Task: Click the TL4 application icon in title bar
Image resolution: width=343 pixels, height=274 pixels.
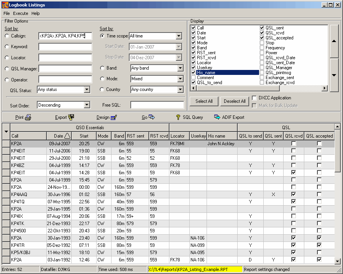Action: tap(5, 5)
